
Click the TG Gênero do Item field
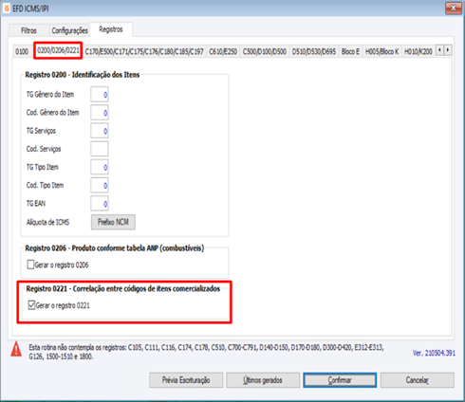click(100, 95)
